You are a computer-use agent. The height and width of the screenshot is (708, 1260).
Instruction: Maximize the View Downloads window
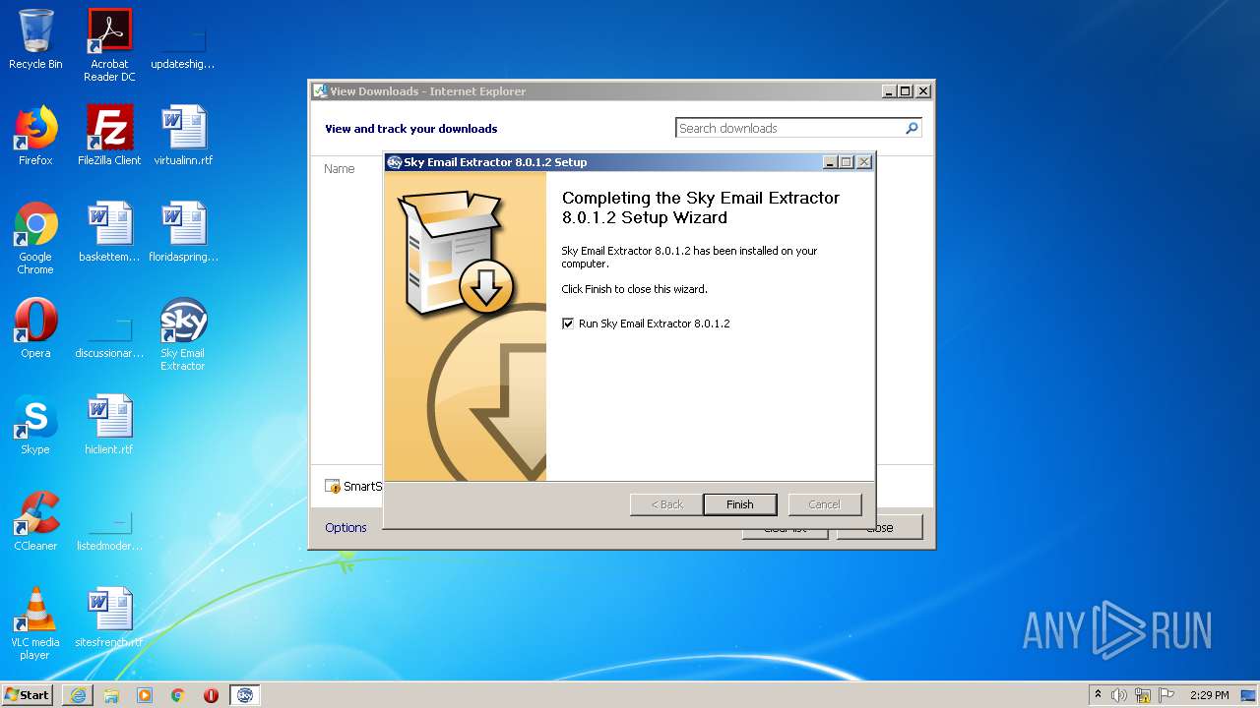(x=906, y=91)
